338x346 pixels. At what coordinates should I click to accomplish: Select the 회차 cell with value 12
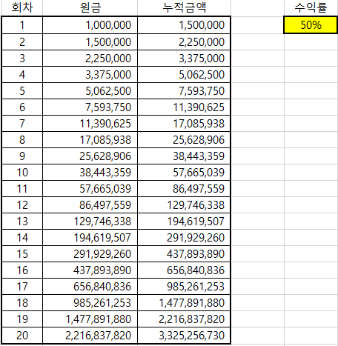[x=22, y=205]
